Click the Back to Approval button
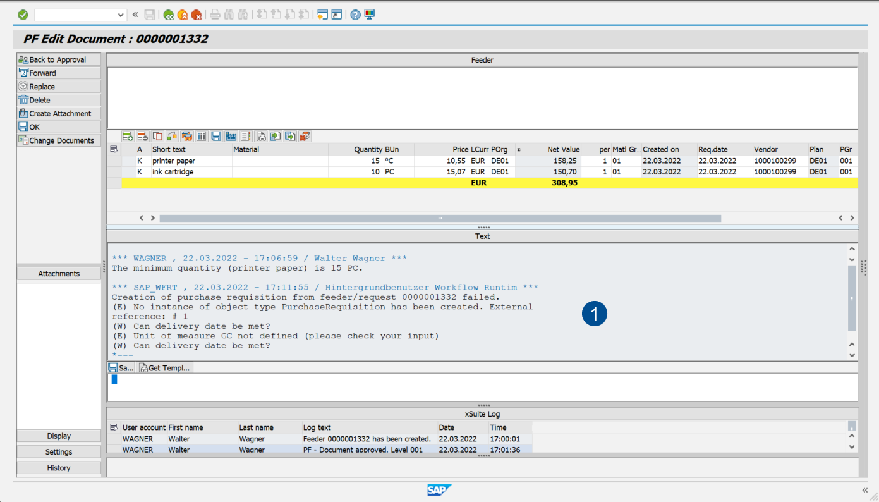 [x=58, y=59]
